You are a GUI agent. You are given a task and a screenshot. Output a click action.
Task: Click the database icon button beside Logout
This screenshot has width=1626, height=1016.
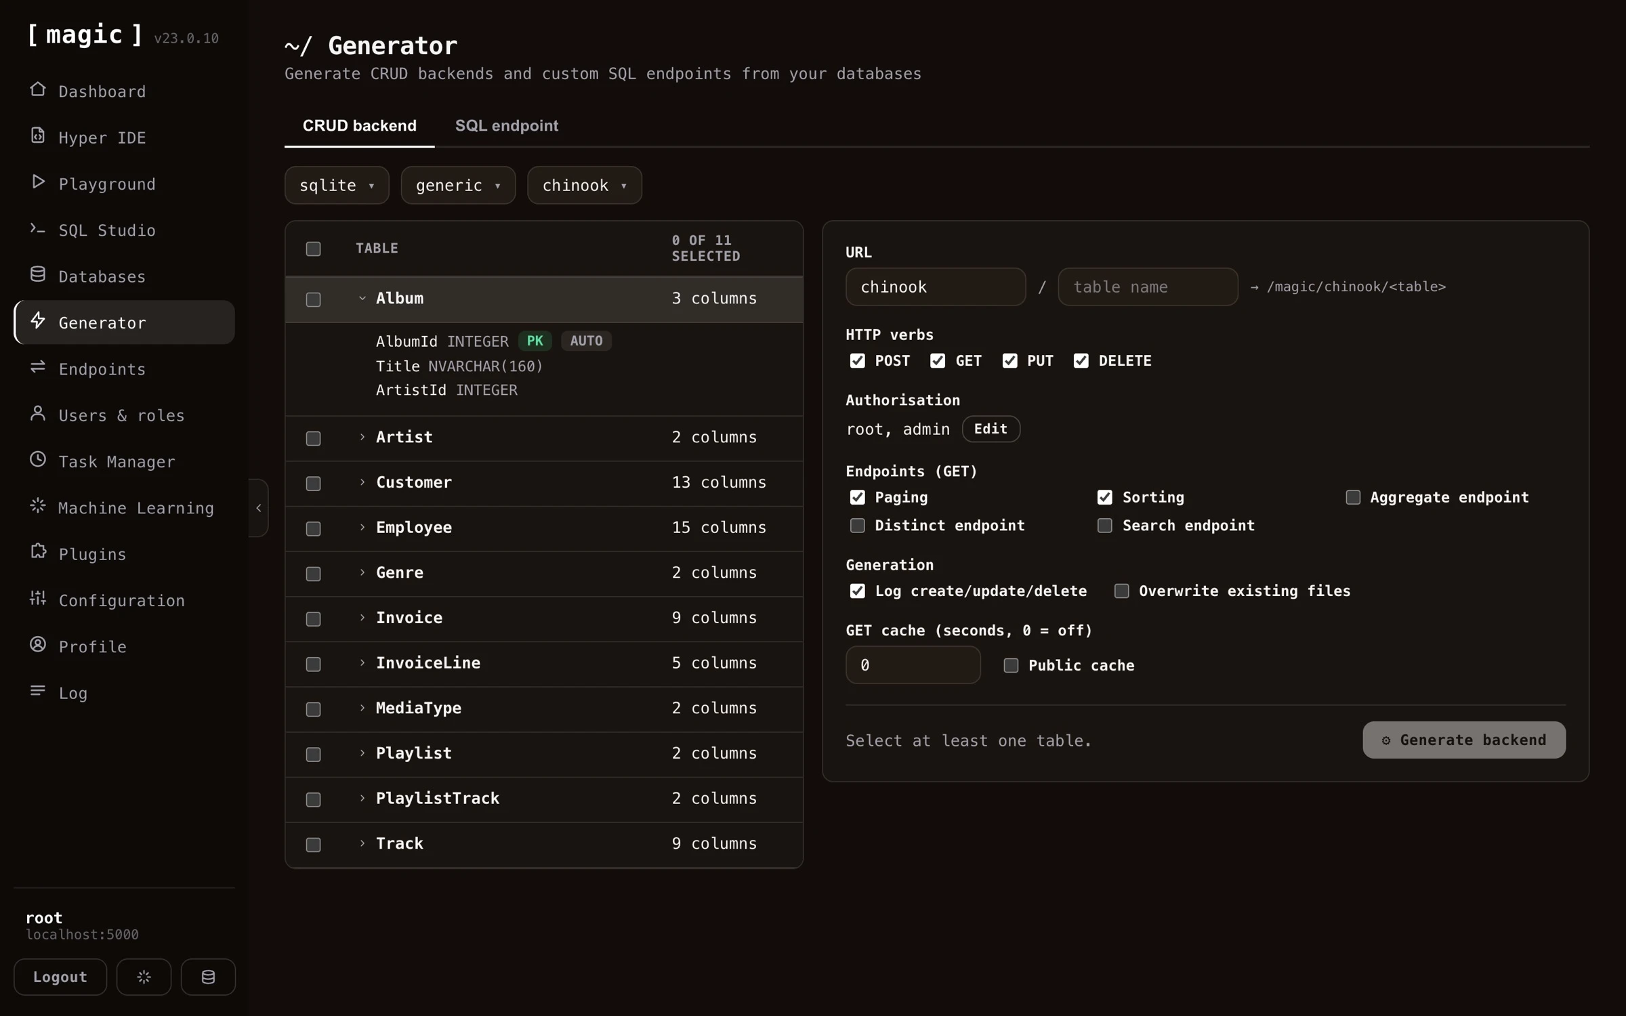[x=208, y=977]
